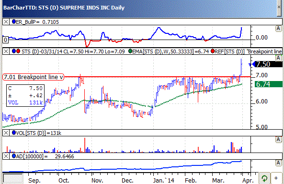Close the STS price chart pane
This screenshot has height=184, width=284.
coord(6,51)
